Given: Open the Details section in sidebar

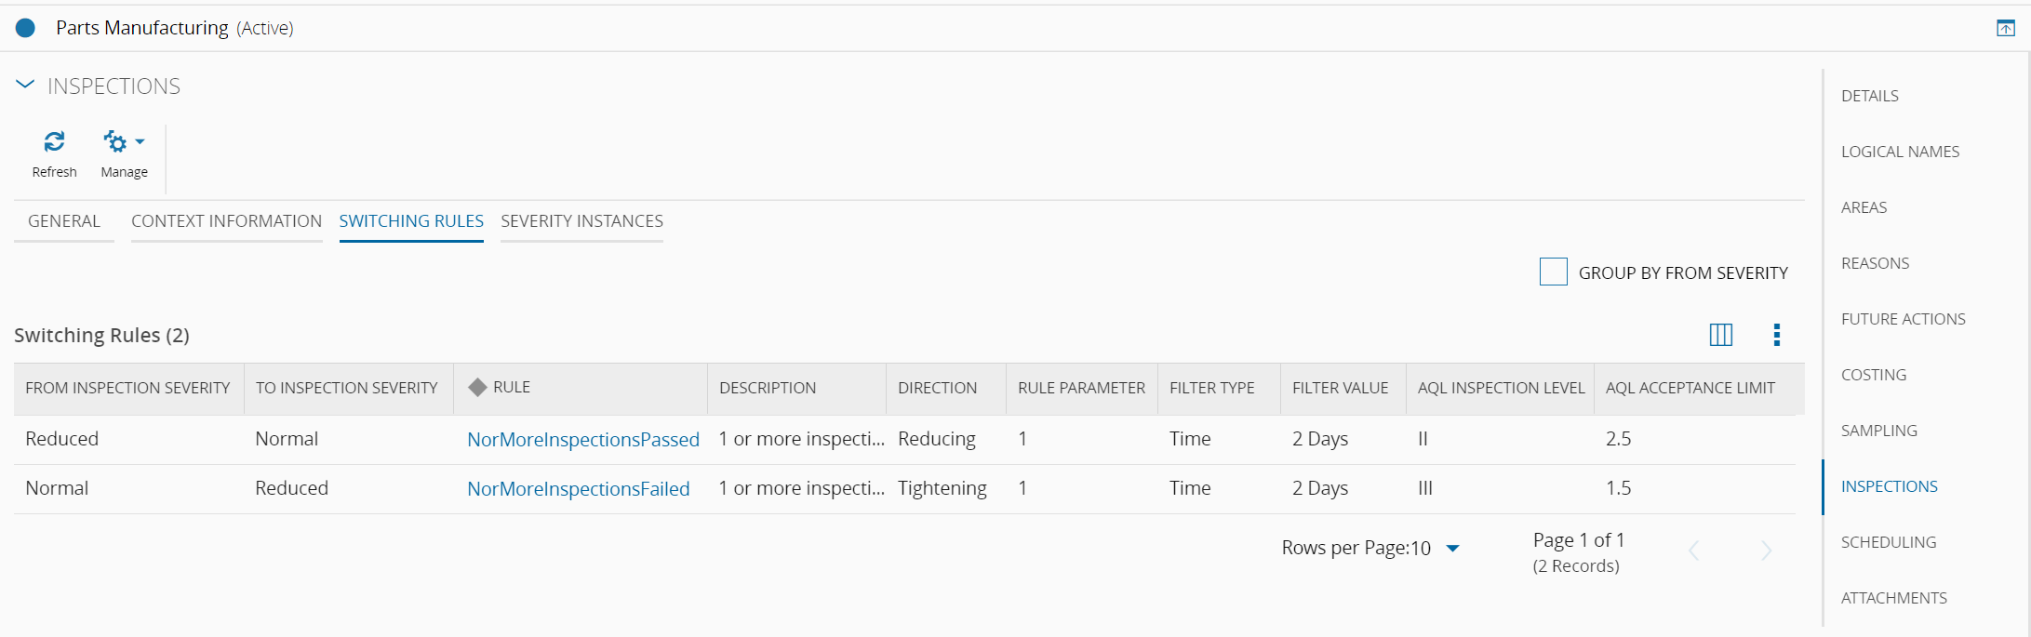Looking at the screenshot, I should pyautogui.click(x=1869, y=96).
